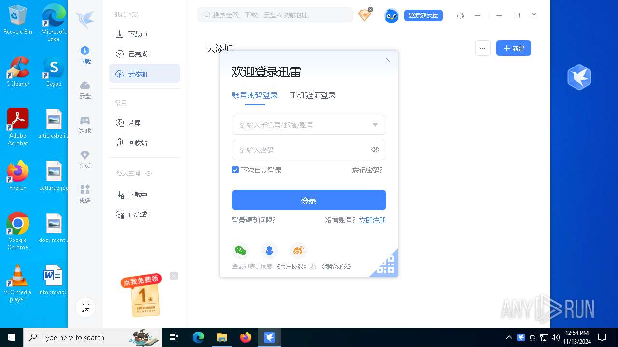Dismiss the free trial promo banner
Viewport: 618px width, 347px height.
click(174, 276)
